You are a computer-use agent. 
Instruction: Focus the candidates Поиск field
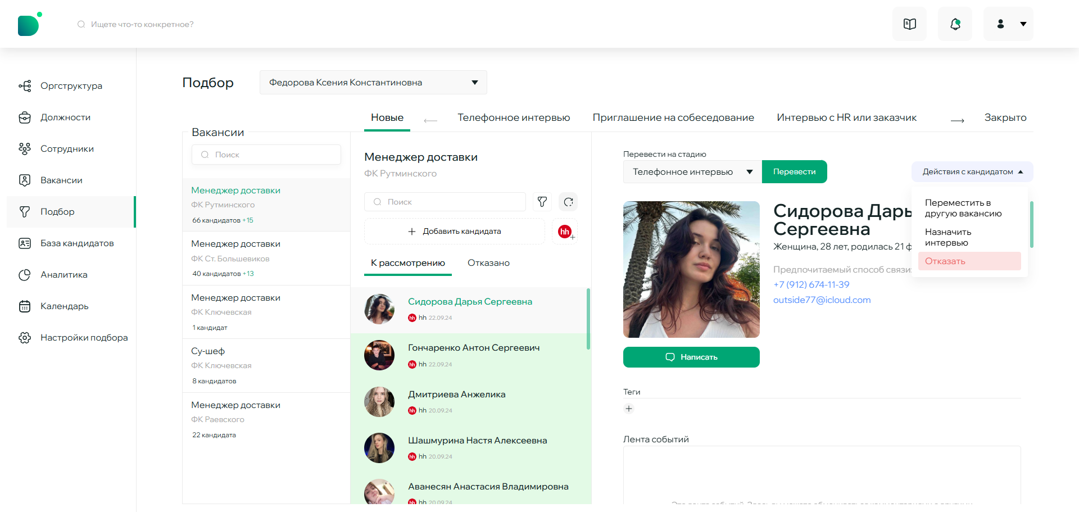445,202
